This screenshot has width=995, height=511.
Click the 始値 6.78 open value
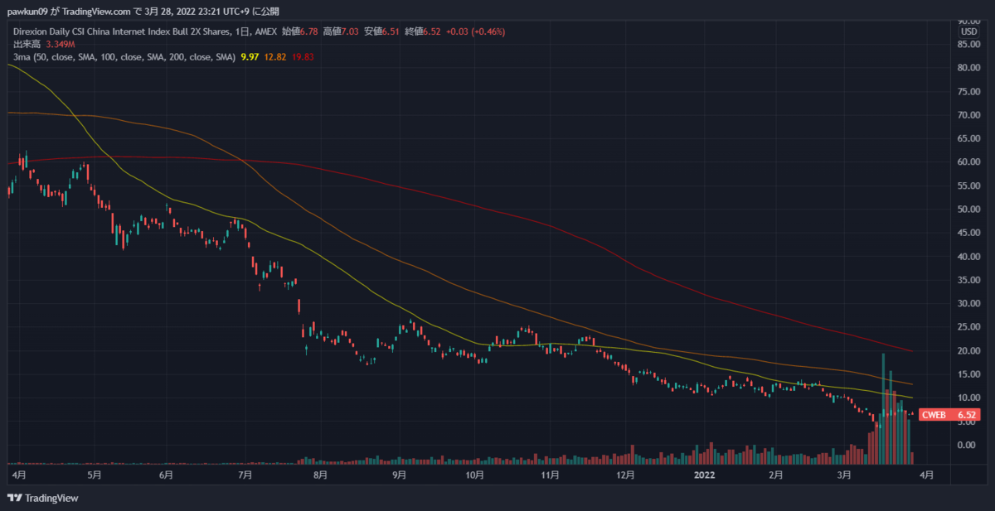(x=301, y=31)
